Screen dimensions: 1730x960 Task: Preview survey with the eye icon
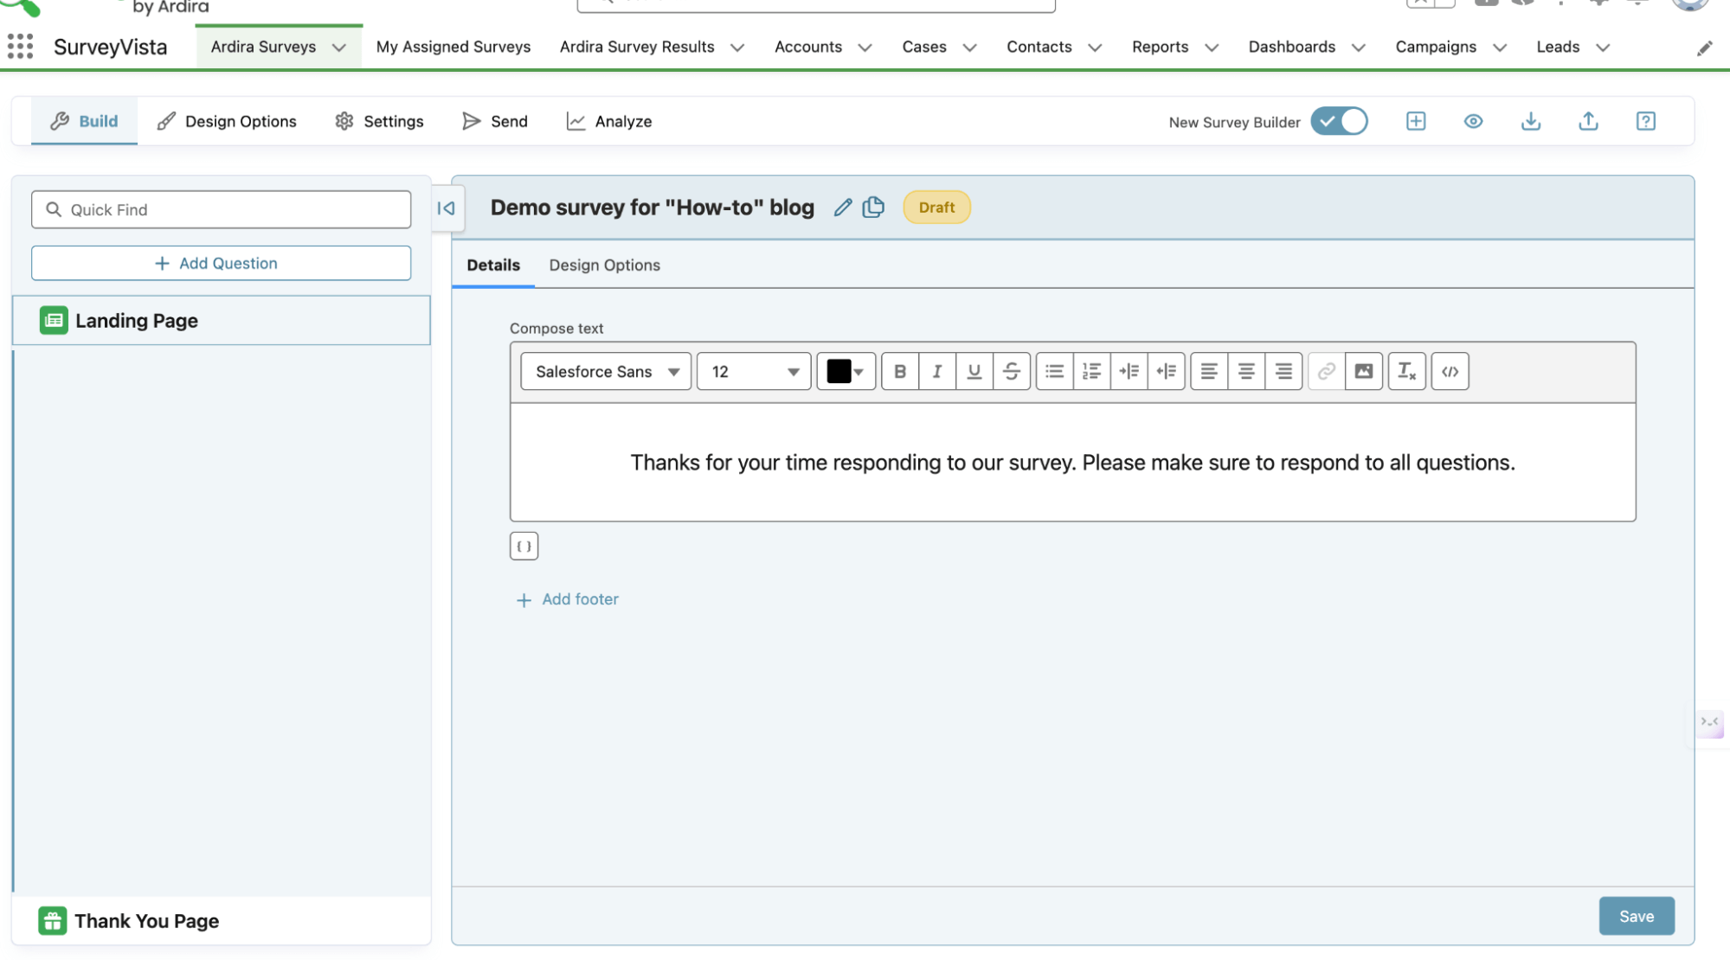[1473, 121]
